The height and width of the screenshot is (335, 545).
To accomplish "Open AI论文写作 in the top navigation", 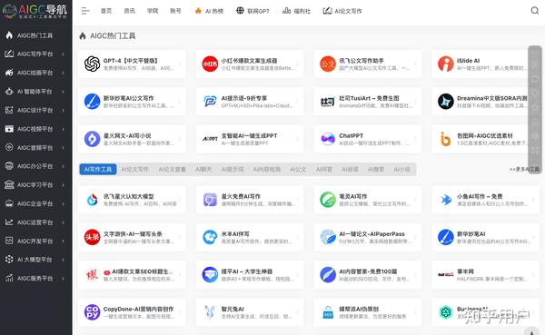I will (342, 11).
